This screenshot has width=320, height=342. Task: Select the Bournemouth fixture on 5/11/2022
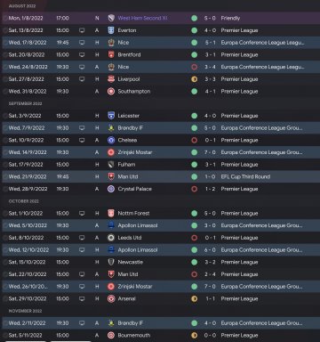pos(160,335)
